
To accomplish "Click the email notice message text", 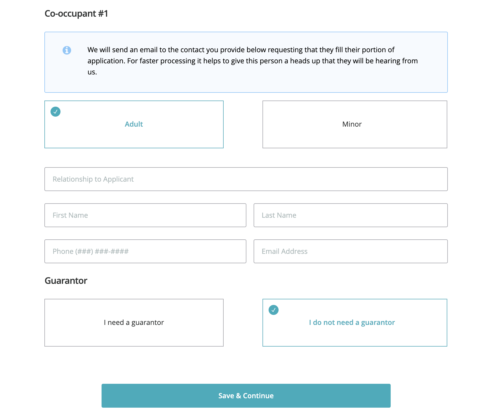I will pyautogui.click(x=252, y=61).
